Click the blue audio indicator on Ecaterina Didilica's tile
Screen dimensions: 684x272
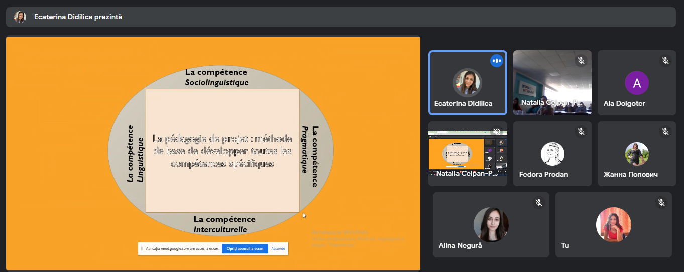click(x=496, y=61)
